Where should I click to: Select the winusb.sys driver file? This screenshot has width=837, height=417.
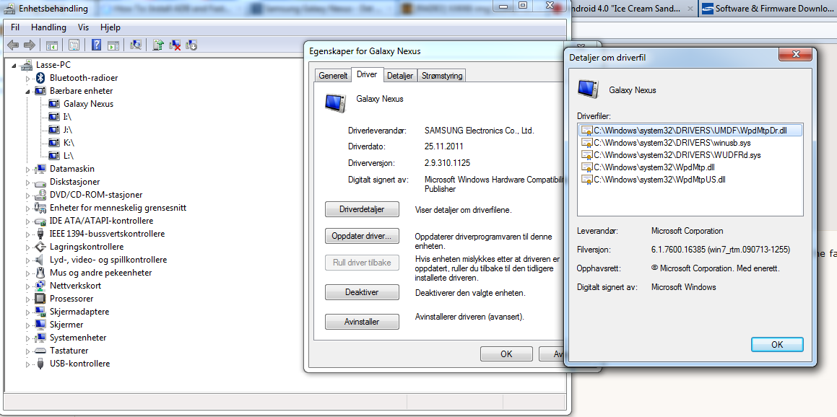point(674,142)
